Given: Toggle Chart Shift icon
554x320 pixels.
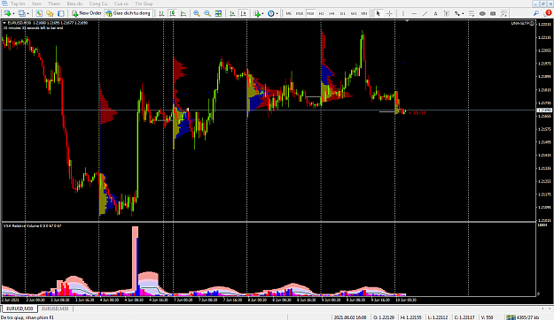Looking at the screenshot, I should tap(243, 13).
